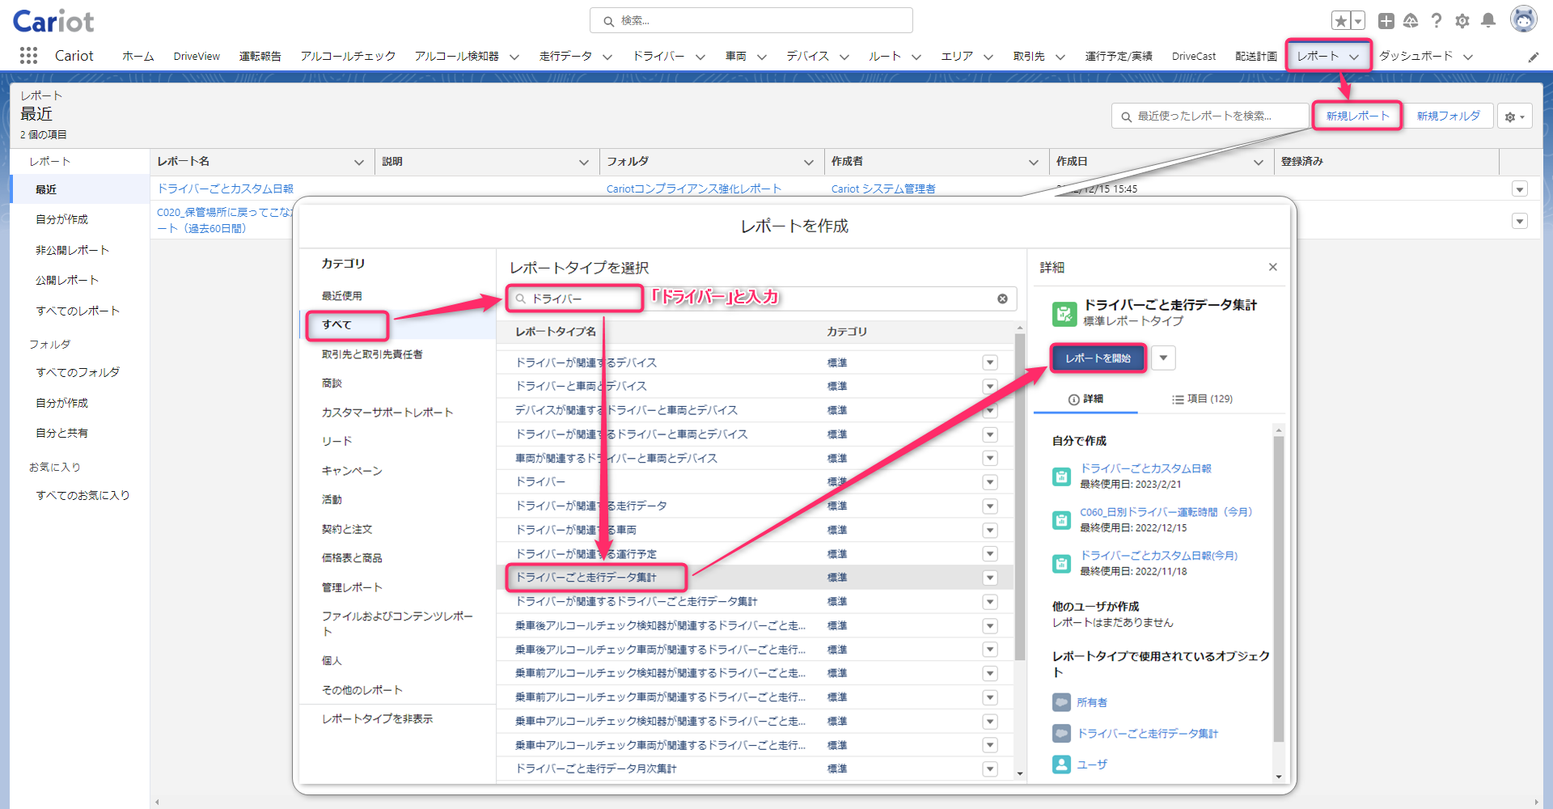Switch to the 詳細 tab
The image size is (1553, 809).
(x=1085, y=399)
